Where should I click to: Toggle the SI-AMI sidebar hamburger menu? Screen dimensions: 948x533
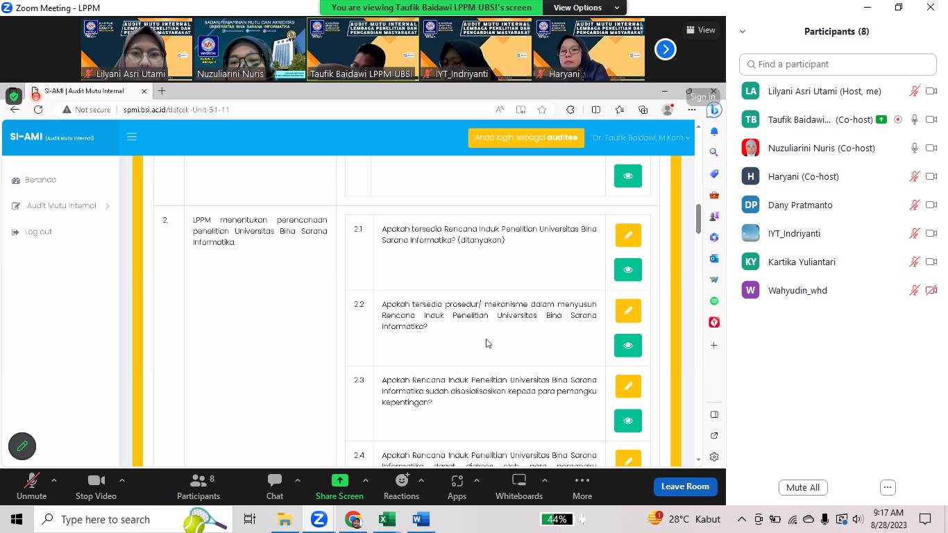click(132, 137)
